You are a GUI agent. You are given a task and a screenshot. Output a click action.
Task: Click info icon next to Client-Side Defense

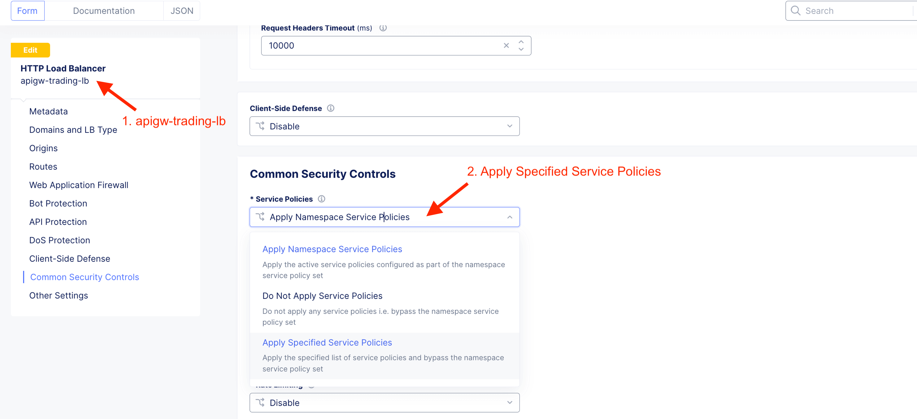tap(330, 108)
